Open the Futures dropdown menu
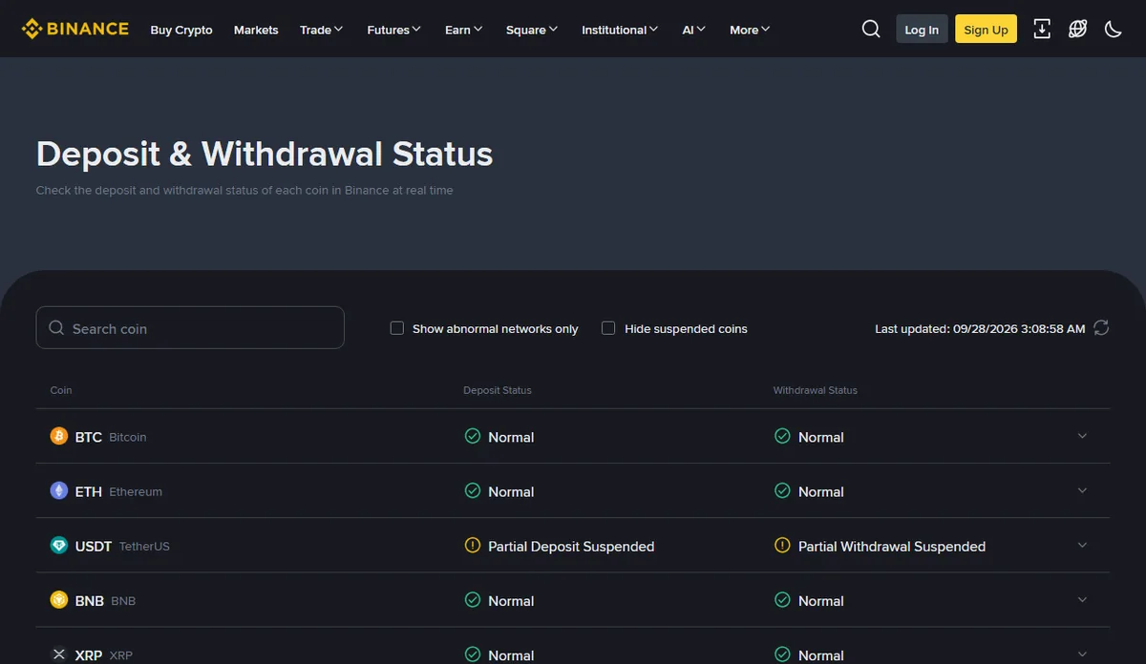 394,30
